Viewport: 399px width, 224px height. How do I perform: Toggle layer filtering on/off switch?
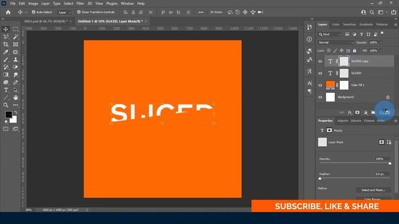coord(382,33)
